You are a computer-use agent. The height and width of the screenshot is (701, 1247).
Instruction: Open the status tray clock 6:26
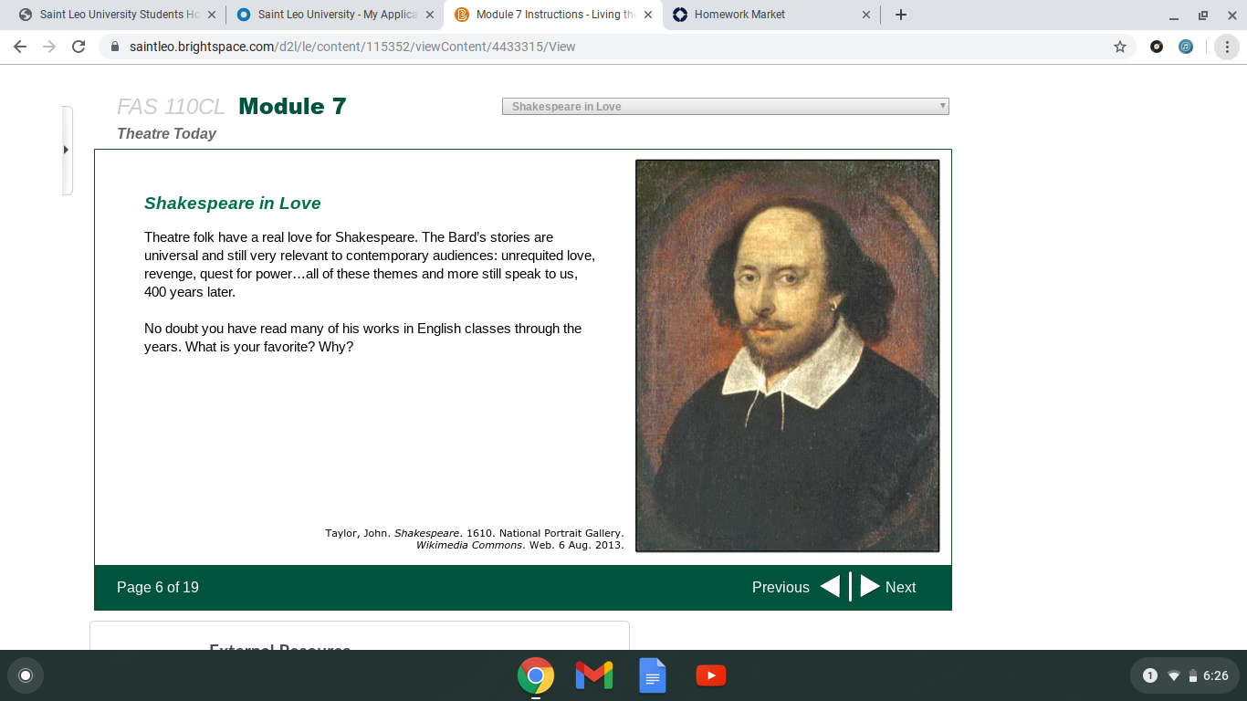tap(1216, 676)
